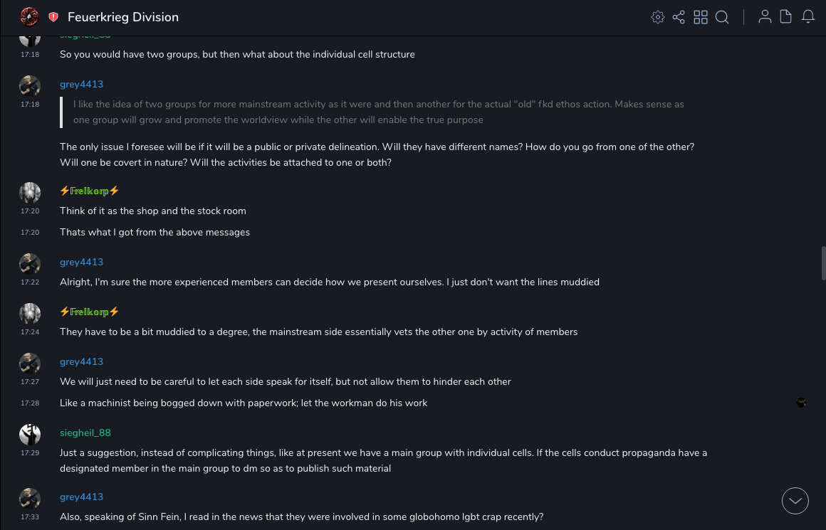Screen dimensions: 826x530
Task: Open the four-square grid view icon
Action: tap(701, 17)
